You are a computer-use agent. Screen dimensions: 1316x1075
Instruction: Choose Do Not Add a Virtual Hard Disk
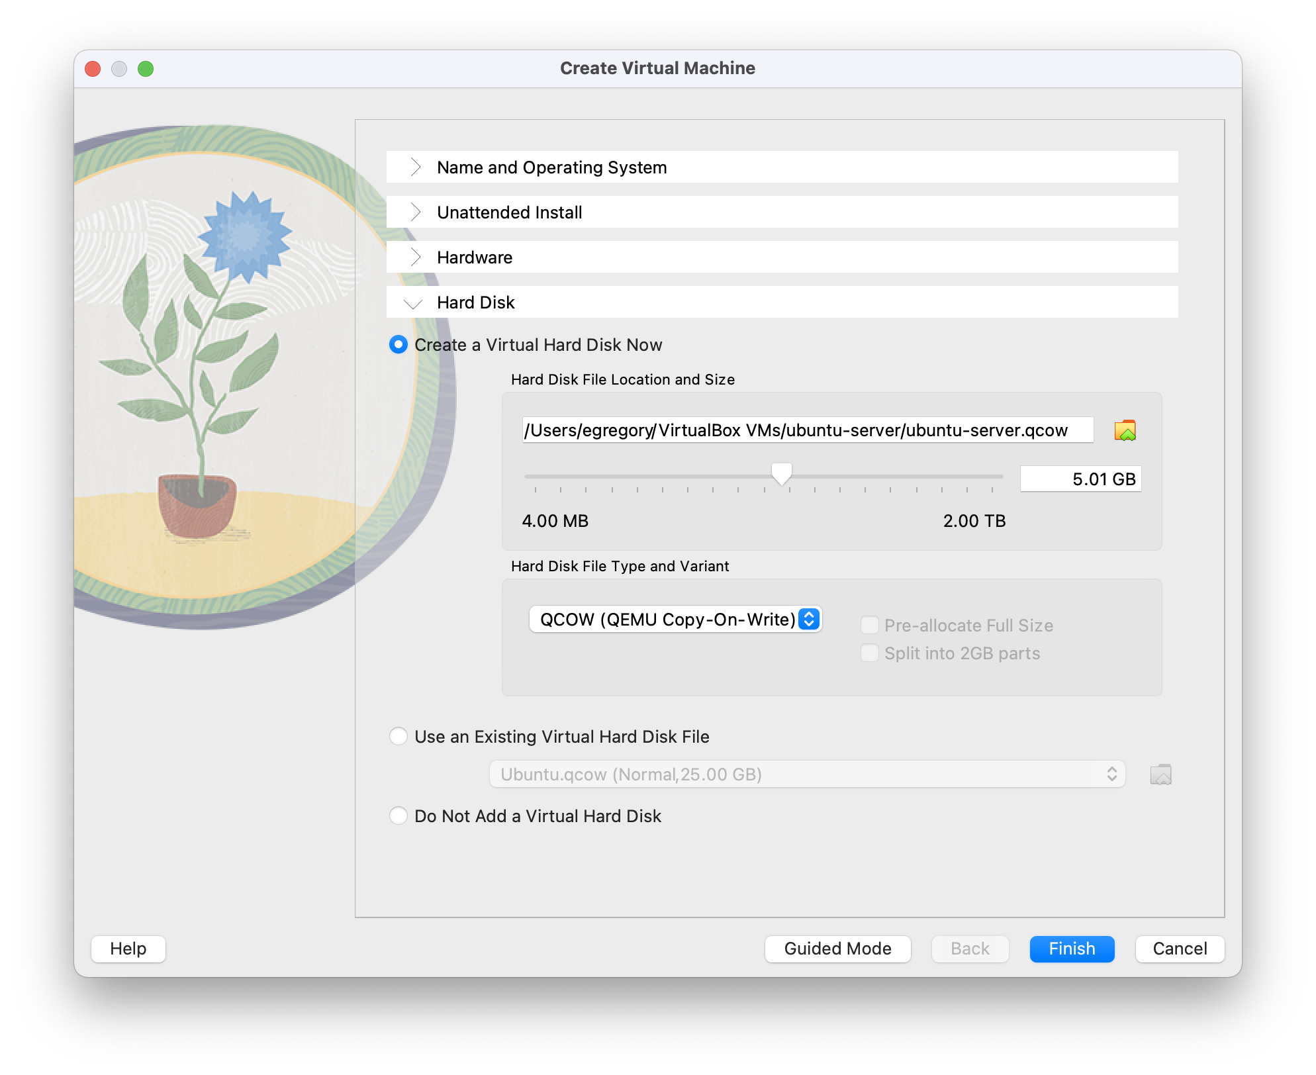399,816
